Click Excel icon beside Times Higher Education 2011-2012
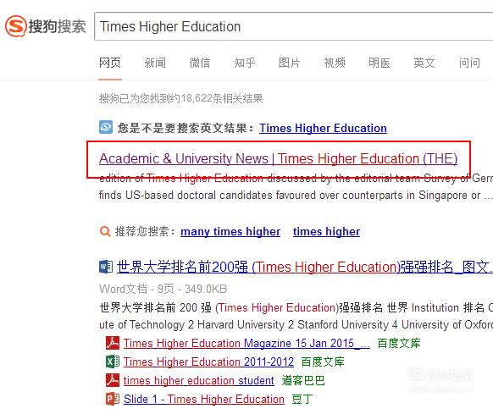The width and height of the screenshot is (493, 414). (113, 362)
